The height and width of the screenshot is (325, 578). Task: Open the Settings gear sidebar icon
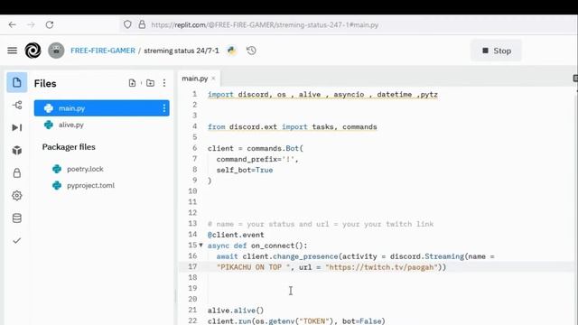click(17, 195)
